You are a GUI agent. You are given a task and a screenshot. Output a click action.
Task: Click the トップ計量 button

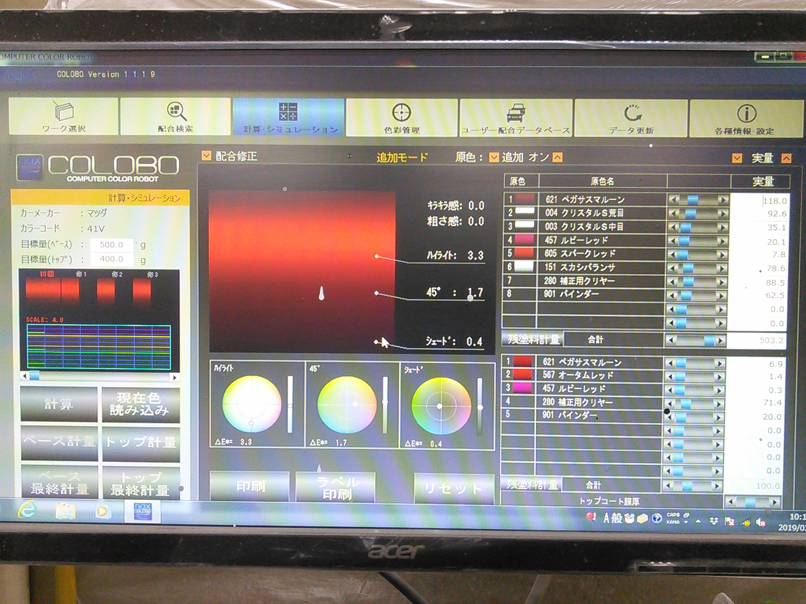click(x=141, y=443)
